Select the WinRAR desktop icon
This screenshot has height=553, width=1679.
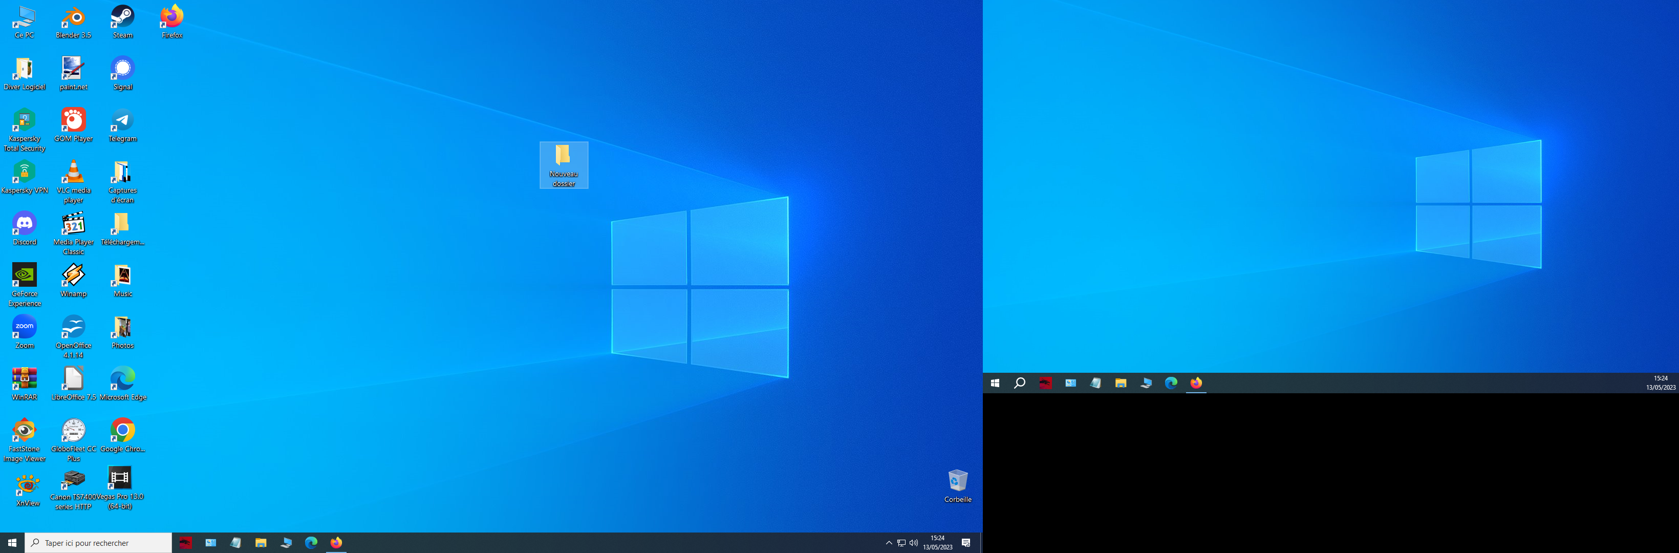24,379
